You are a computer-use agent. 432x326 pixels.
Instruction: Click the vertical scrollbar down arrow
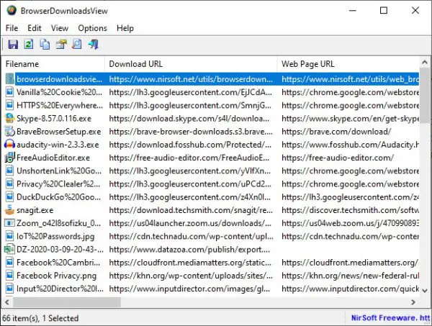coord(425,291)
